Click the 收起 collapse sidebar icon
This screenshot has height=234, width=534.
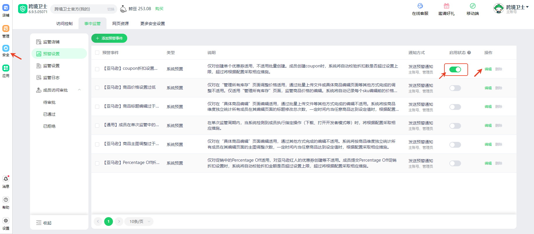[39, 223]
